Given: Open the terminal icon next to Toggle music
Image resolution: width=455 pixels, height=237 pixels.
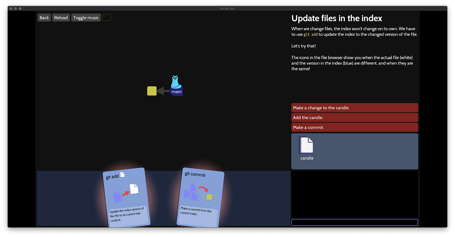Looking at the screenshot, I should click(107, 18).
